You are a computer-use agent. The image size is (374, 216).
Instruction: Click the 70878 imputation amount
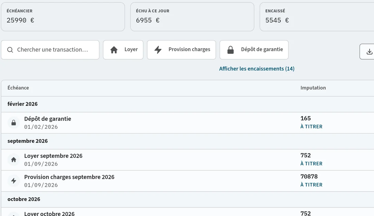click(x=309, y=176)
